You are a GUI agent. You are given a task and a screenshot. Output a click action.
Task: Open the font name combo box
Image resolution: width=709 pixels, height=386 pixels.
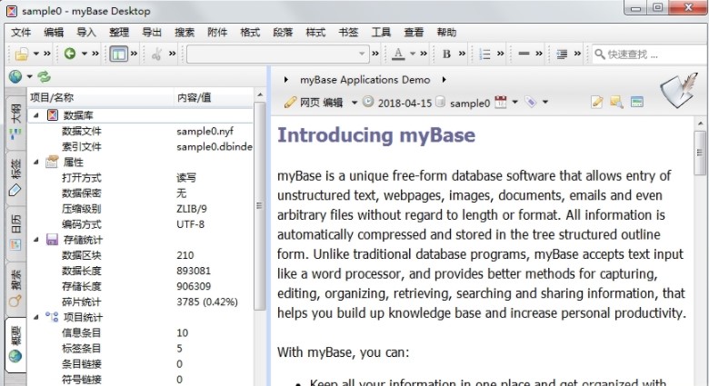277,54
